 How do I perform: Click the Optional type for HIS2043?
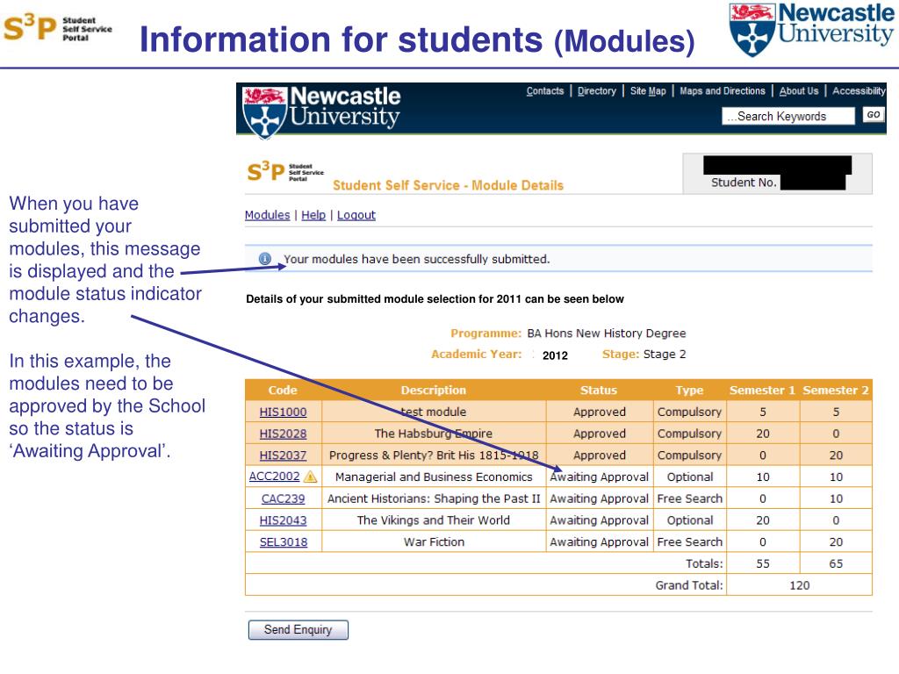tap(690, 520)
